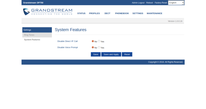Select Yes for Disable Voice Prompt
Viewport: 206px width, 109px height.
[x=99, y=47]
